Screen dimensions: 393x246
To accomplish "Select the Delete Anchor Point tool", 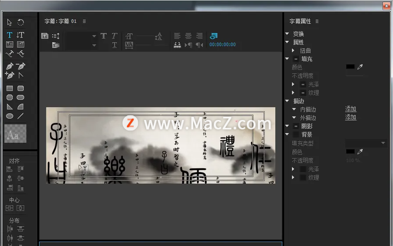I will [x=21, y=66].
